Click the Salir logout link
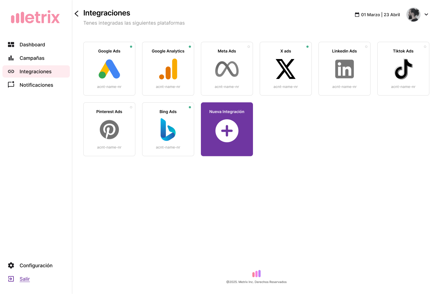Screen dimensions: 441x294 [x=25, y=279]
